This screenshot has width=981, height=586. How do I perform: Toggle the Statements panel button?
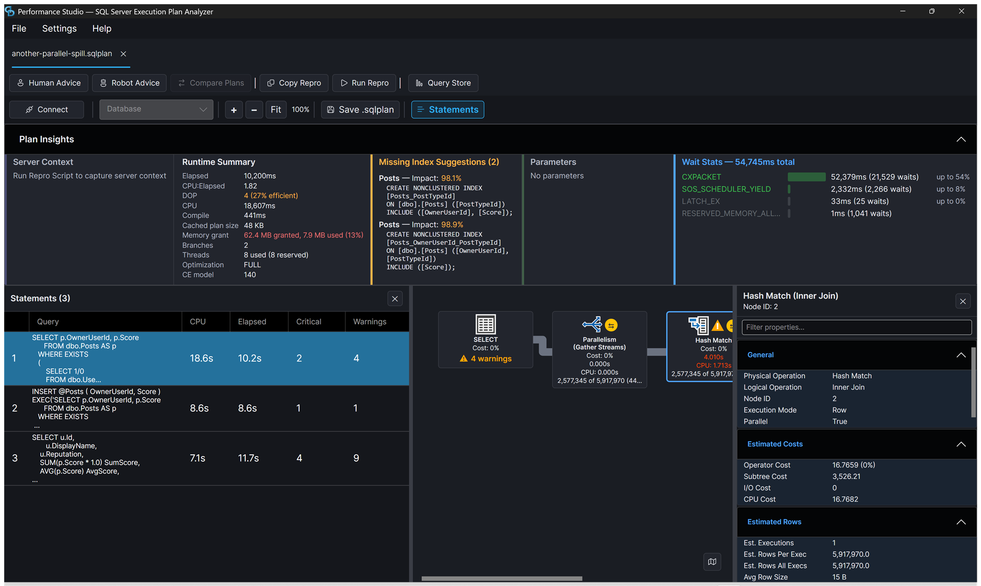pyautogui.click(x=448, y=109)
